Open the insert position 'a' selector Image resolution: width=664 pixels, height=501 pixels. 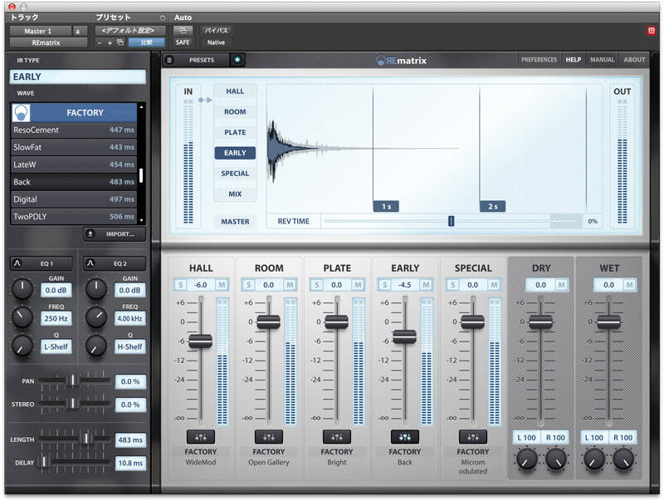[79, 31]
